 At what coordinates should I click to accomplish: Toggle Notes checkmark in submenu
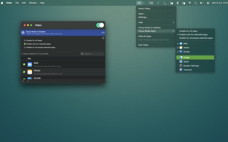pyautogui.click(x=178, y=47)
